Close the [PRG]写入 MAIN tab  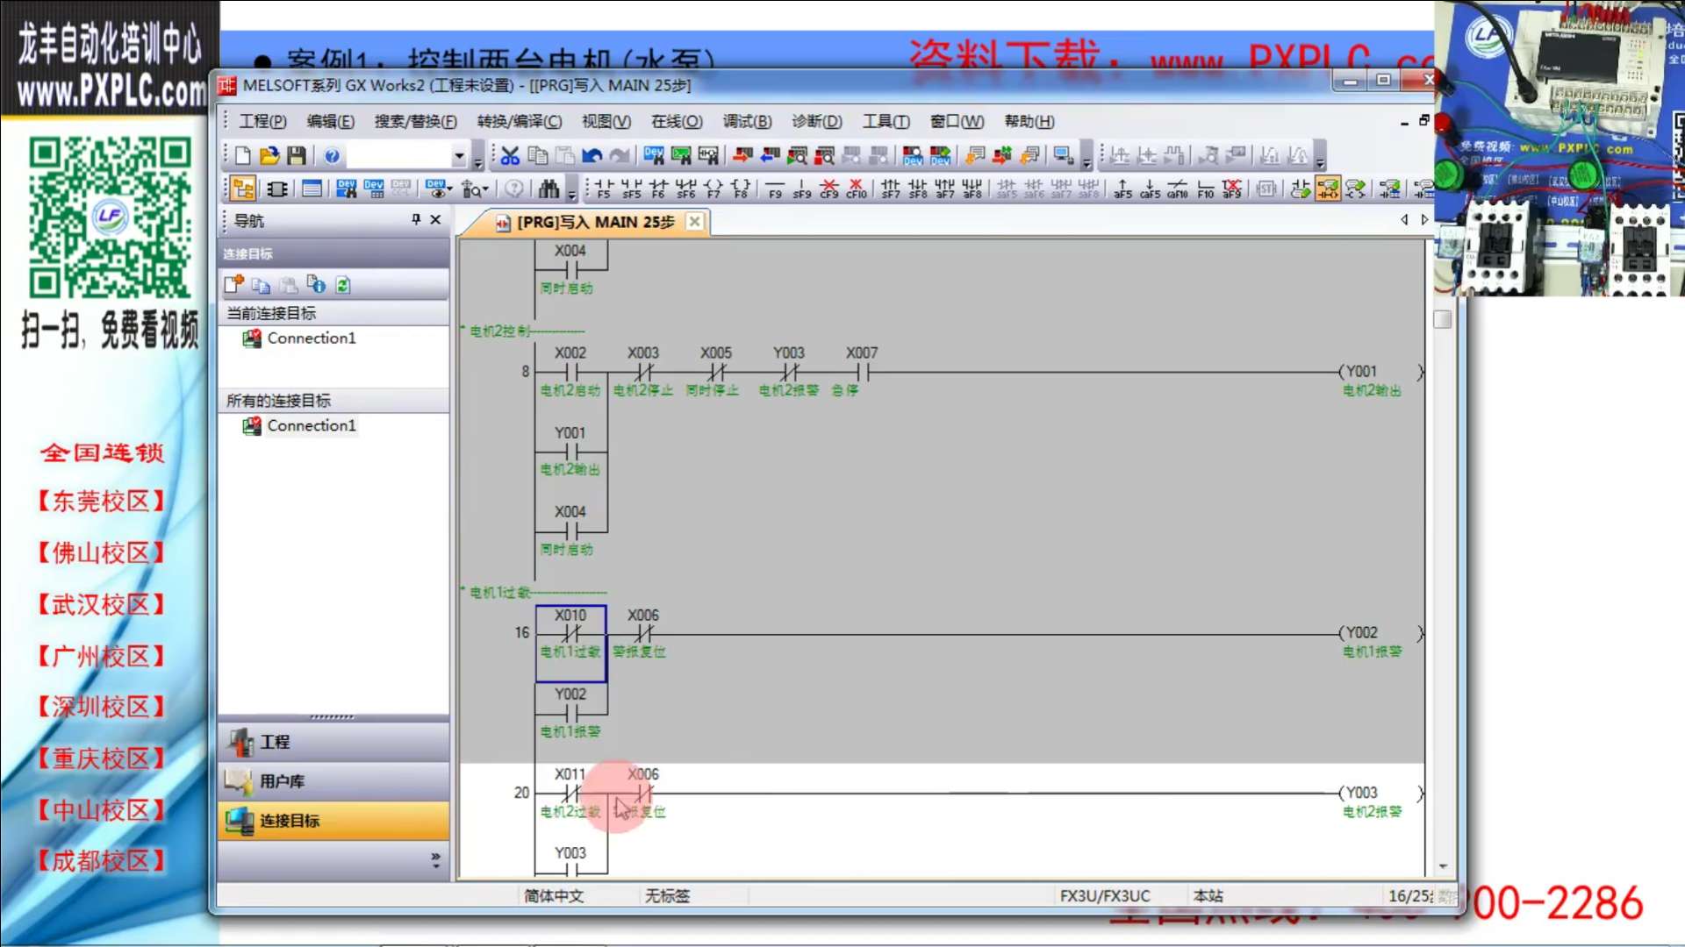click(694, 222)
